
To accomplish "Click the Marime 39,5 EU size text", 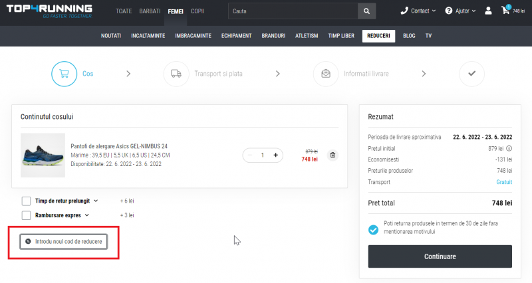I will 120,155.
